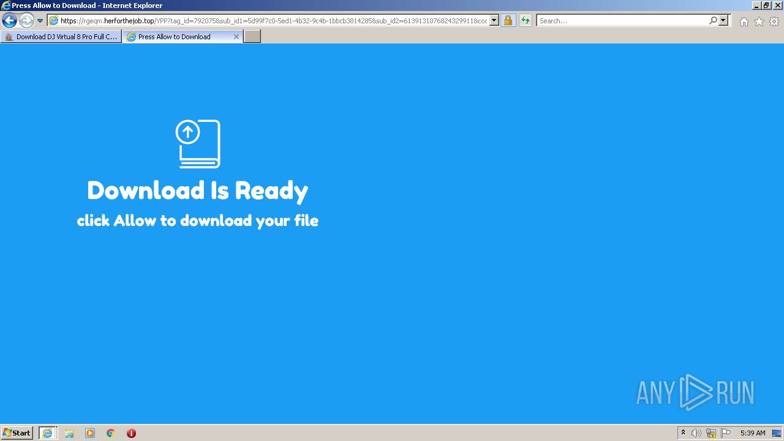The image size is (784, 441).
Task: Minimize the Internet Explorer window
Action: [756, 6]
